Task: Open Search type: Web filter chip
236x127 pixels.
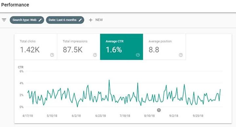Action: (x=27, y=20)
